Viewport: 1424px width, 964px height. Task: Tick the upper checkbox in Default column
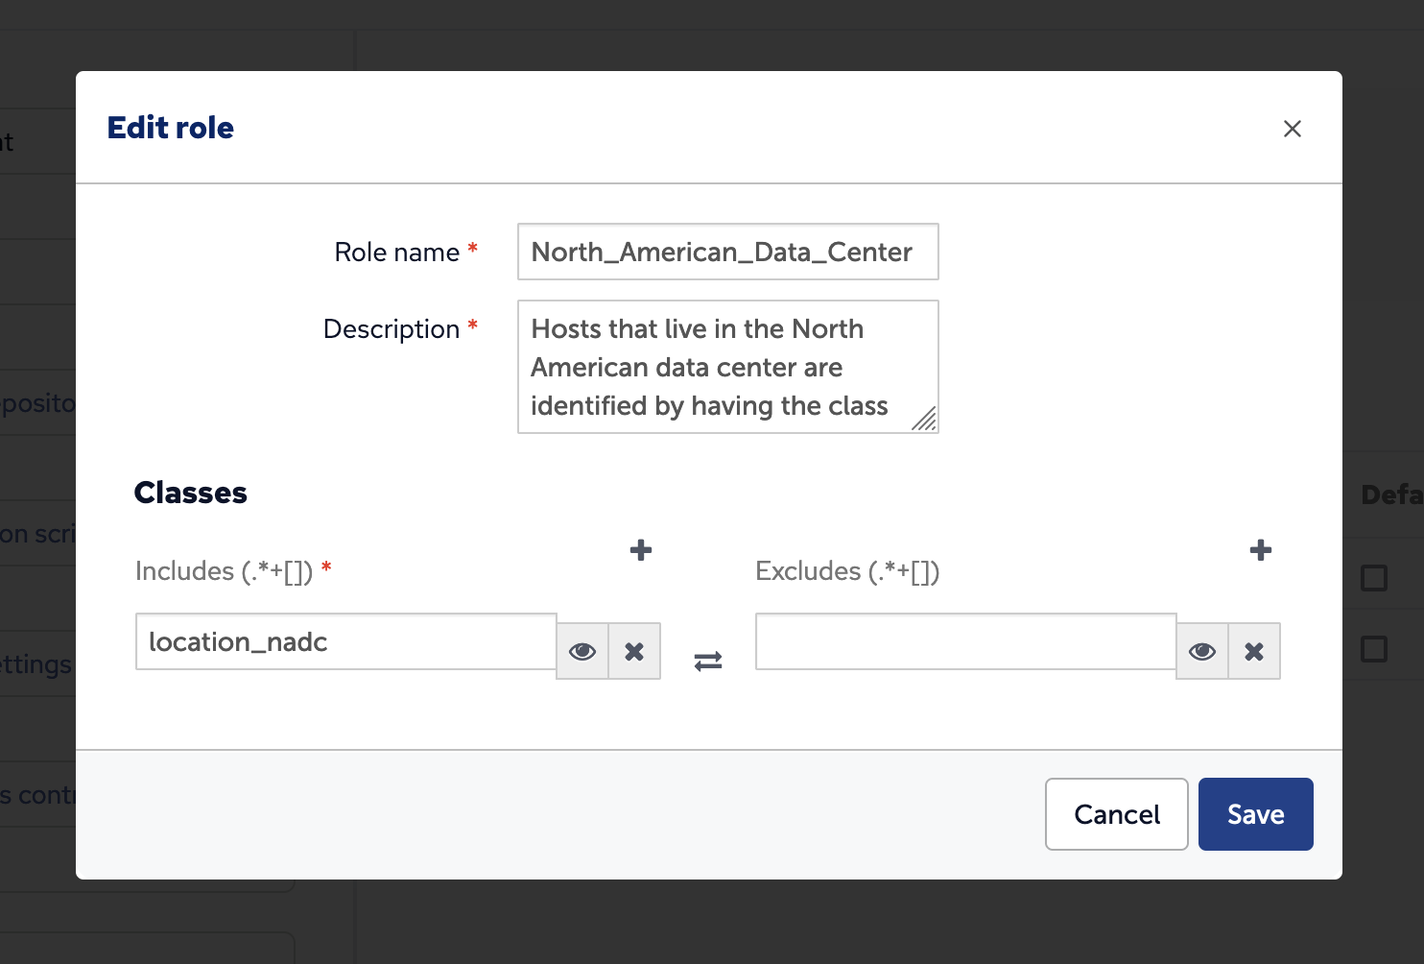(x=1374, y=578)
